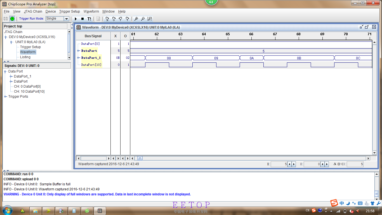This screenshot has width=382, height=215.
Task: Run the trigger with the play button
Action: (76, 19)
